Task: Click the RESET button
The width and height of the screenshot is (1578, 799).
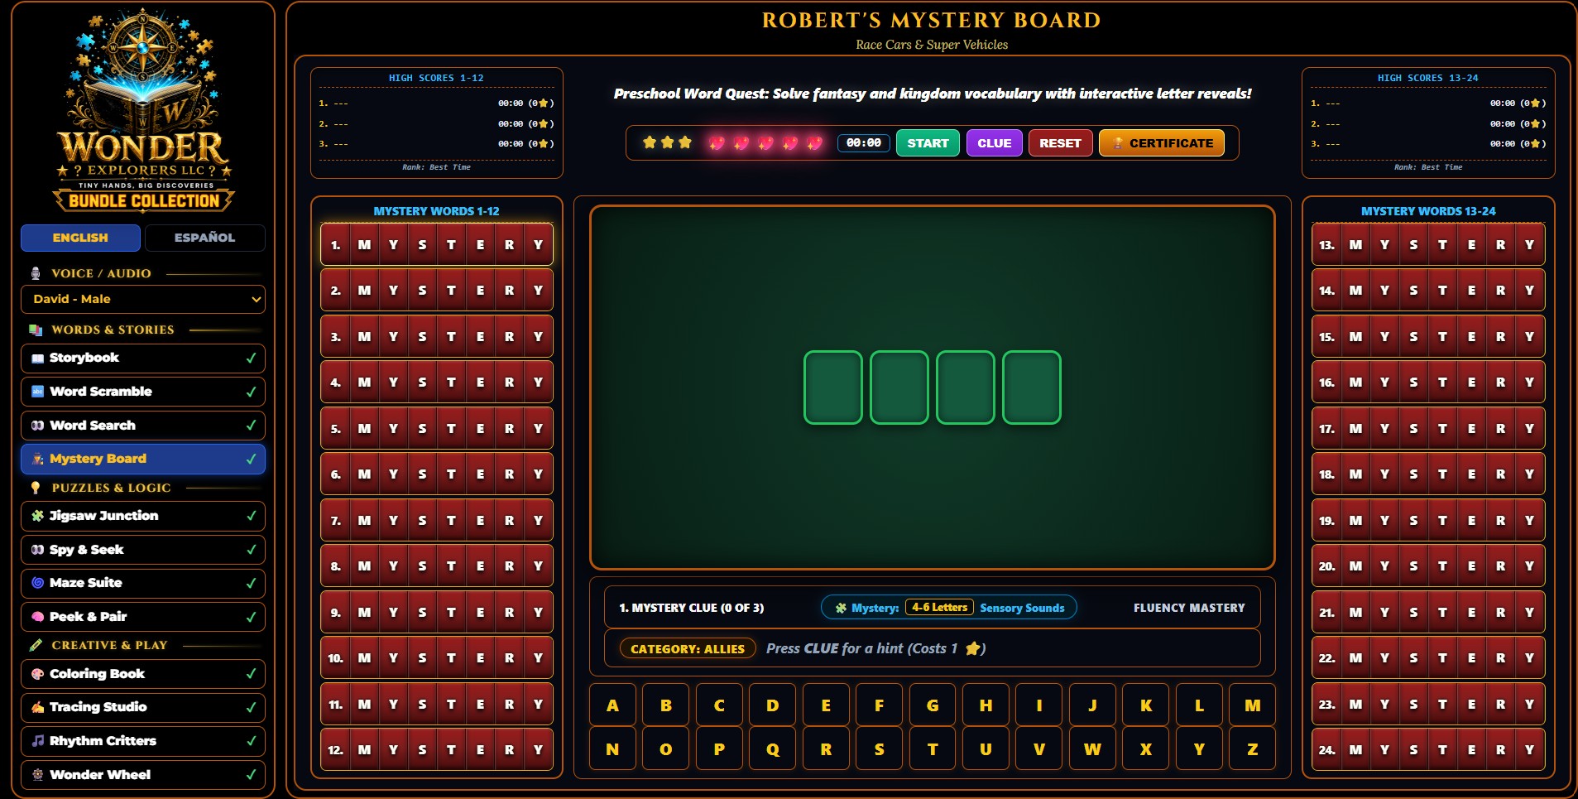Action: (x=1060, y=143)
